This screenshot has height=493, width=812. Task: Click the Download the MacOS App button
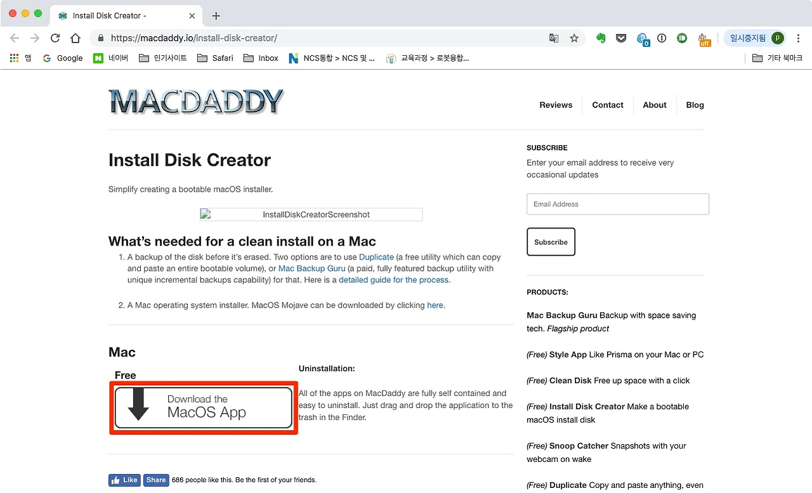click(204, 407)
